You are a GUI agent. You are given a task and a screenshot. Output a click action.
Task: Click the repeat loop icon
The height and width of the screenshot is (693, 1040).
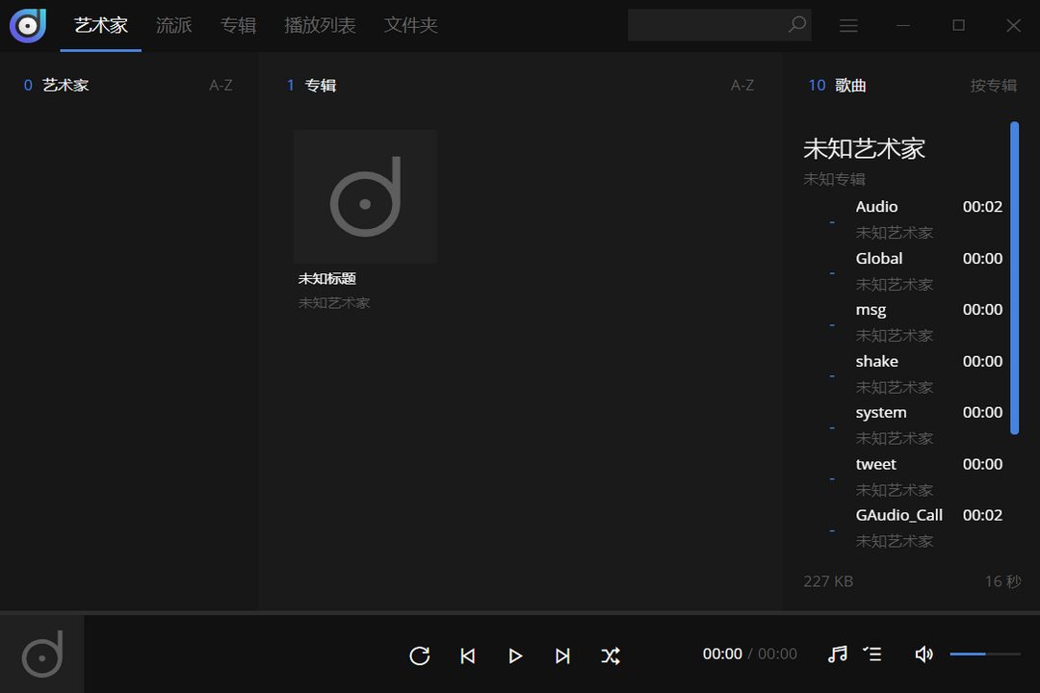coord(420,655)
